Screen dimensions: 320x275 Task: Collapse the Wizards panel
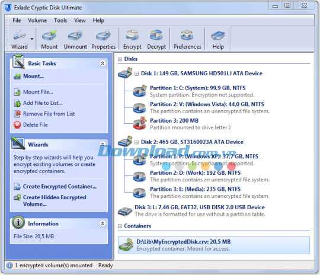(x=103, y=144)
